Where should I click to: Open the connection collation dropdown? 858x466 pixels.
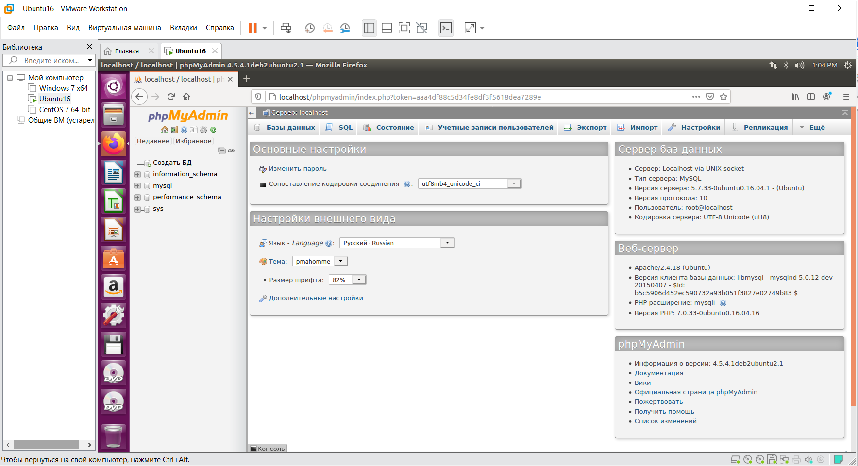click(x=470, y=183)
